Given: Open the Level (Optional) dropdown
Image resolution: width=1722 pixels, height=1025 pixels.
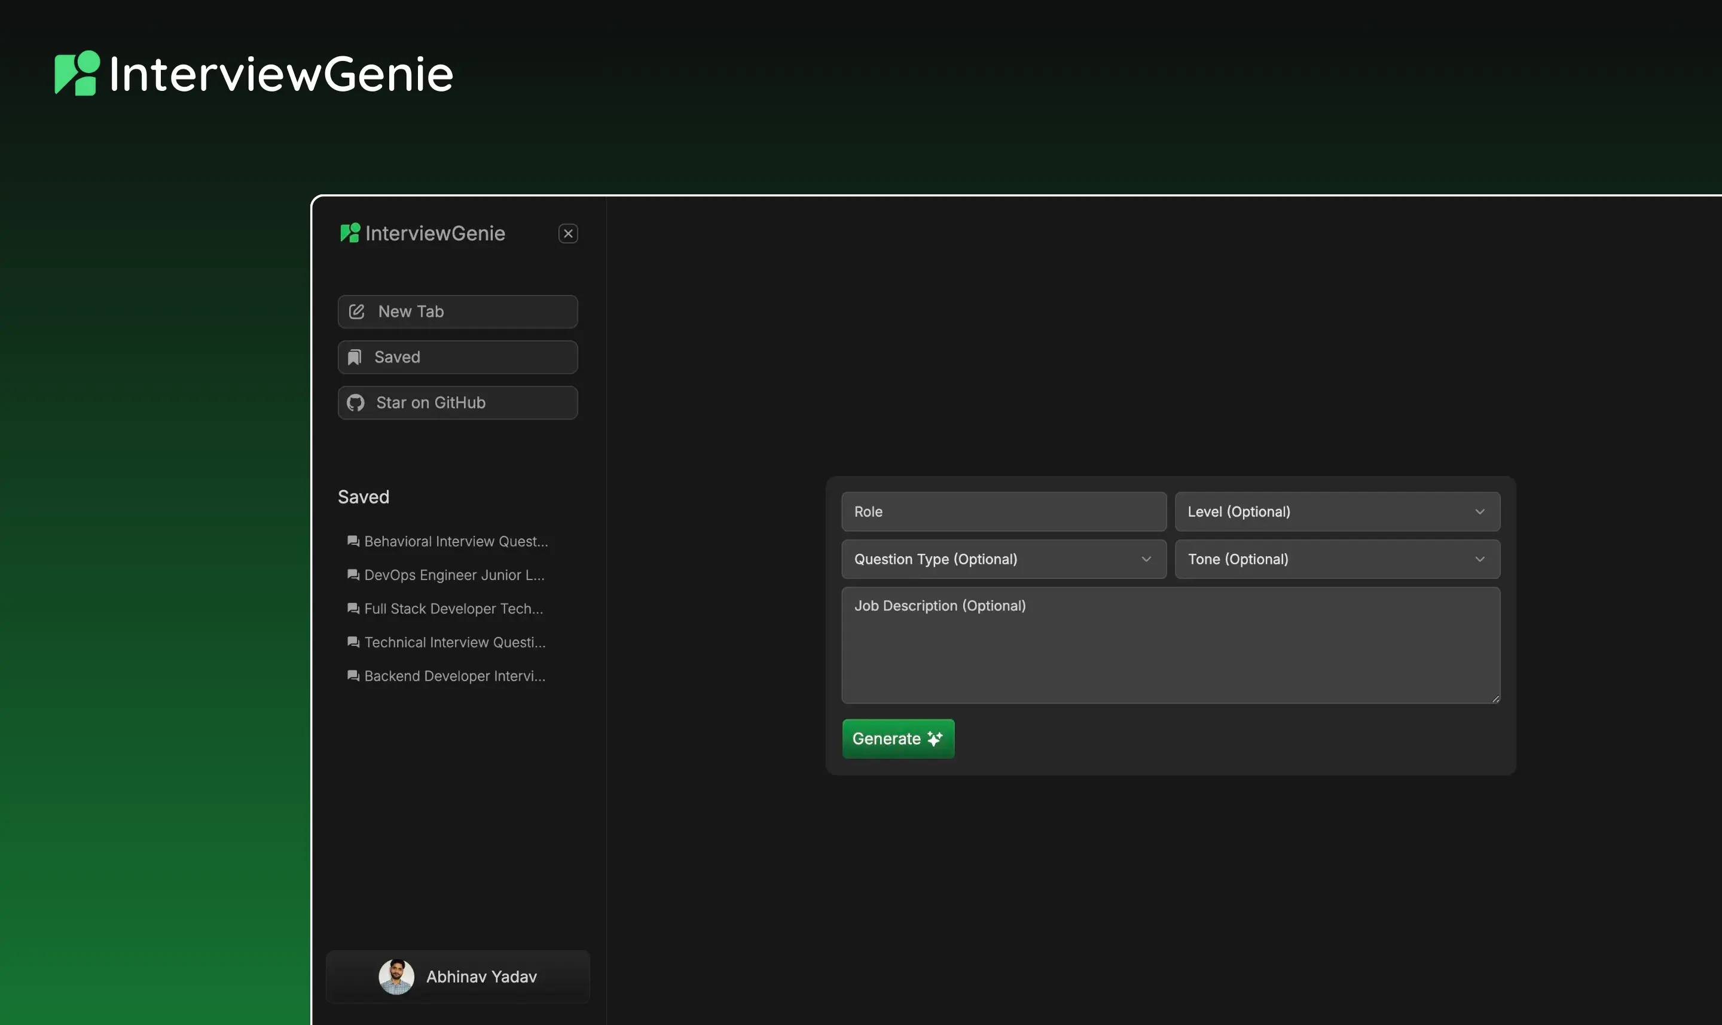Looking at the screenshot, I should [1337, 512].
